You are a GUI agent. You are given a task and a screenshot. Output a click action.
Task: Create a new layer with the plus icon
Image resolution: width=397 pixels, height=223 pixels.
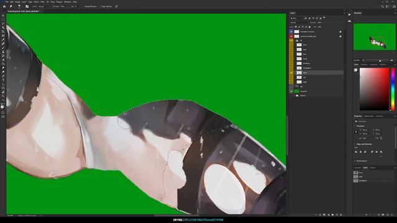point(337,215)
